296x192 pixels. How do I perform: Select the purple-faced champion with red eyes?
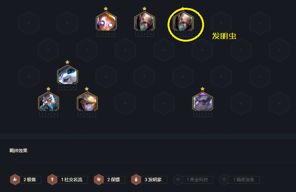[x=203, y=101]
